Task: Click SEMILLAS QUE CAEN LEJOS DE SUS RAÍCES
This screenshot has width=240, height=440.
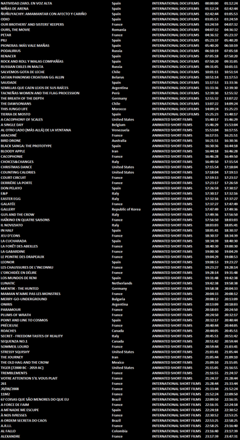Action: coord(35,87)
